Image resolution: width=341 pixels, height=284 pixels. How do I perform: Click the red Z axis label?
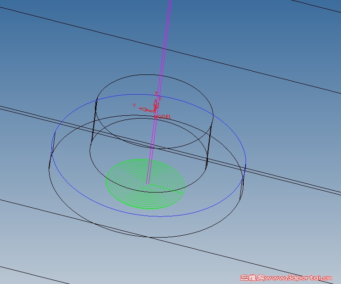(x=156, y=94)
